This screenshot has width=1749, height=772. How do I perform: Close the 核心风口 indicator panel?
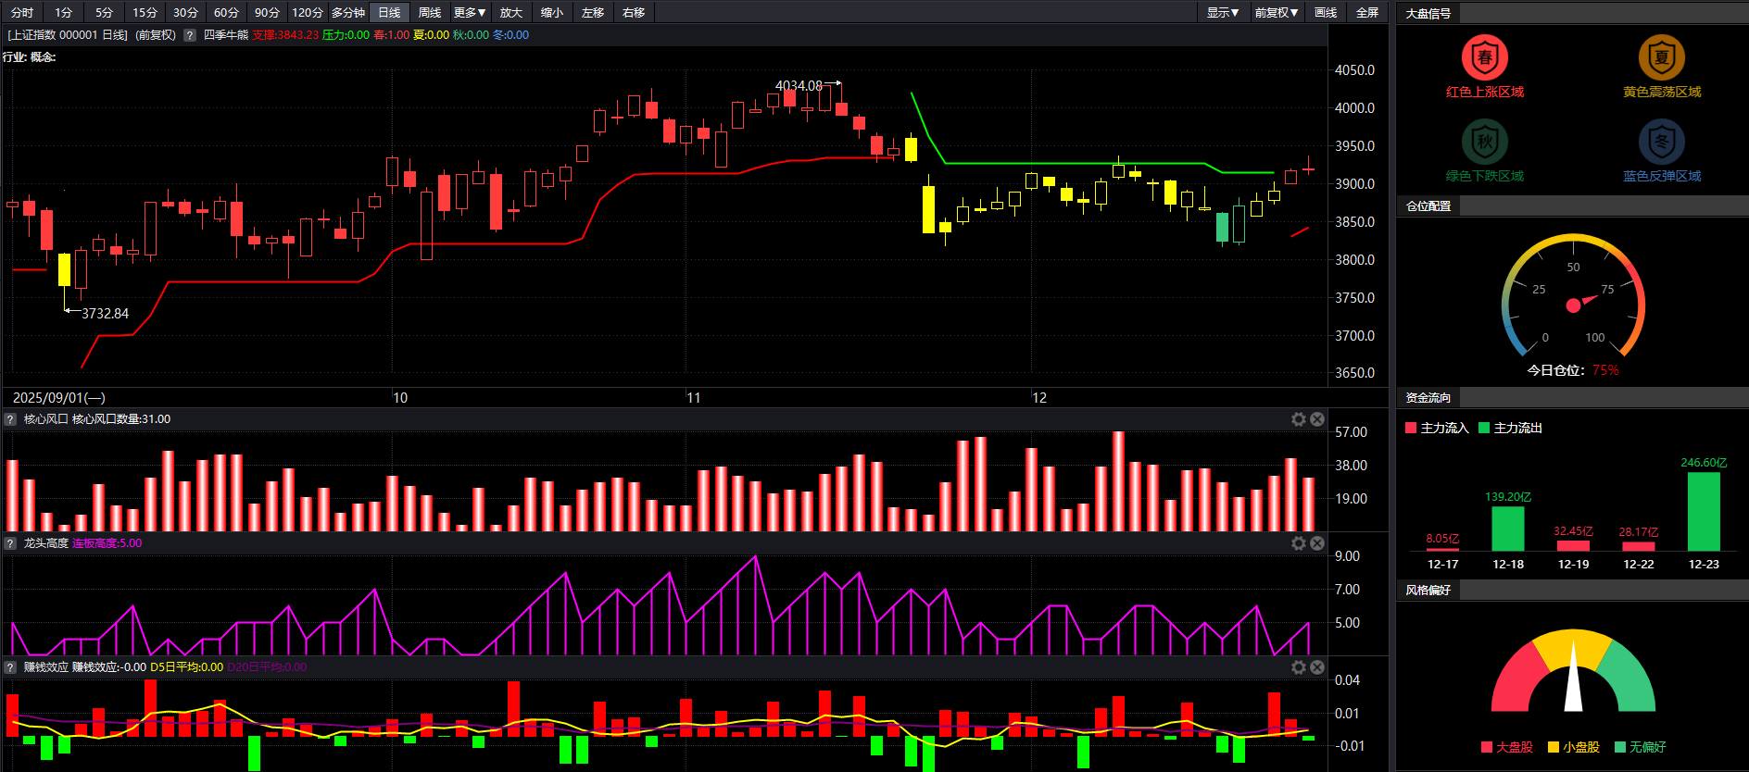point(1317,419)
